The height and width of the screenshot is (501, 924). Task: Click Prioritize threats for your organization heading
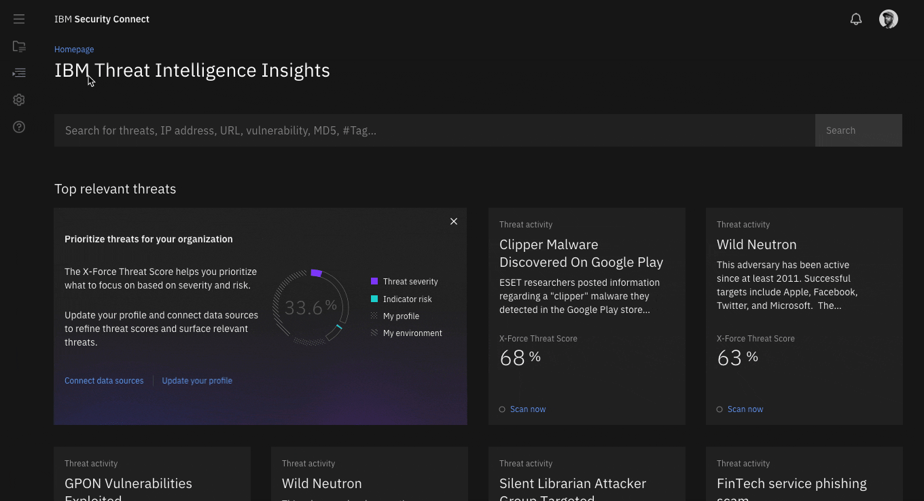click(149, 239)
